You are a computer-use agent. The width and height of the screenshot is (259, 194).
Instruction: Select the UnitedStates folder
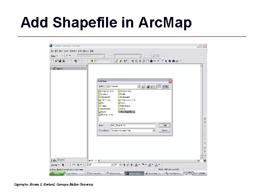tap(124, 106)
